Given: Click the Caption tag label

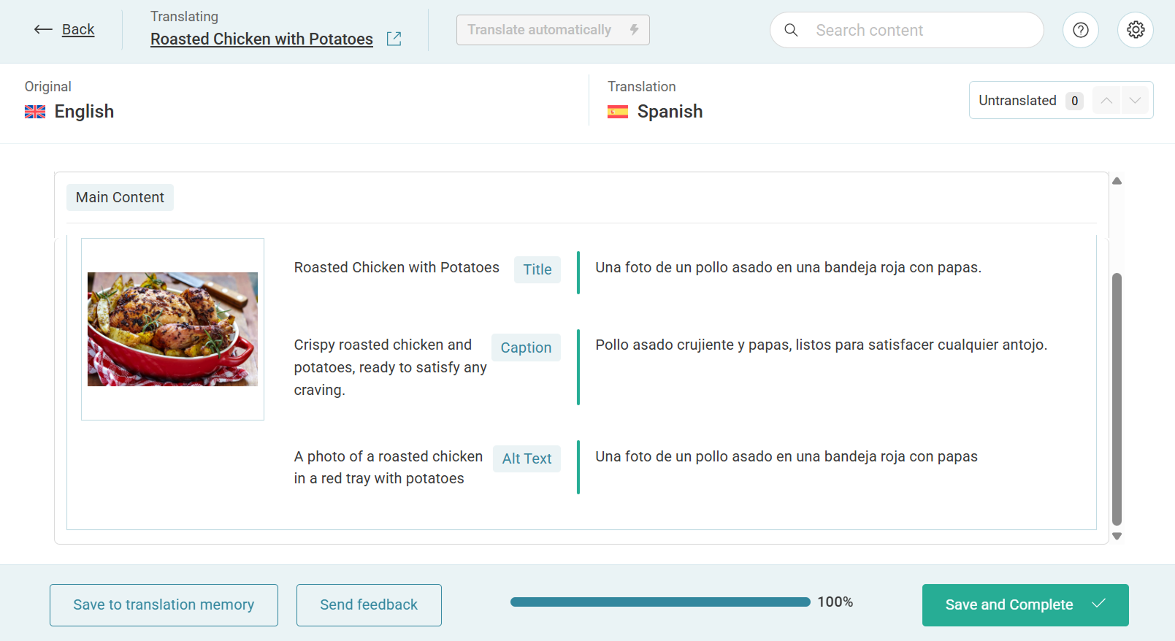Looking at the screenshot, I should point(526,348).
